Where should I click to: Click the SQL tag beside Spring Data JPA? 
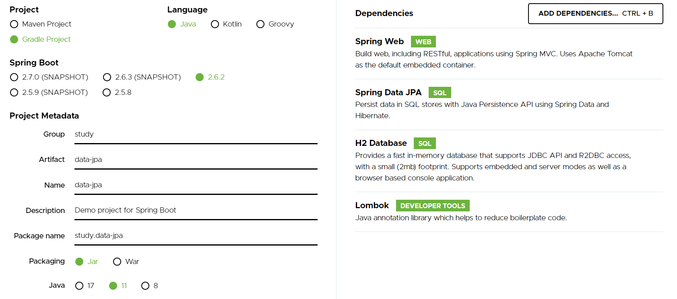point(440,93)
